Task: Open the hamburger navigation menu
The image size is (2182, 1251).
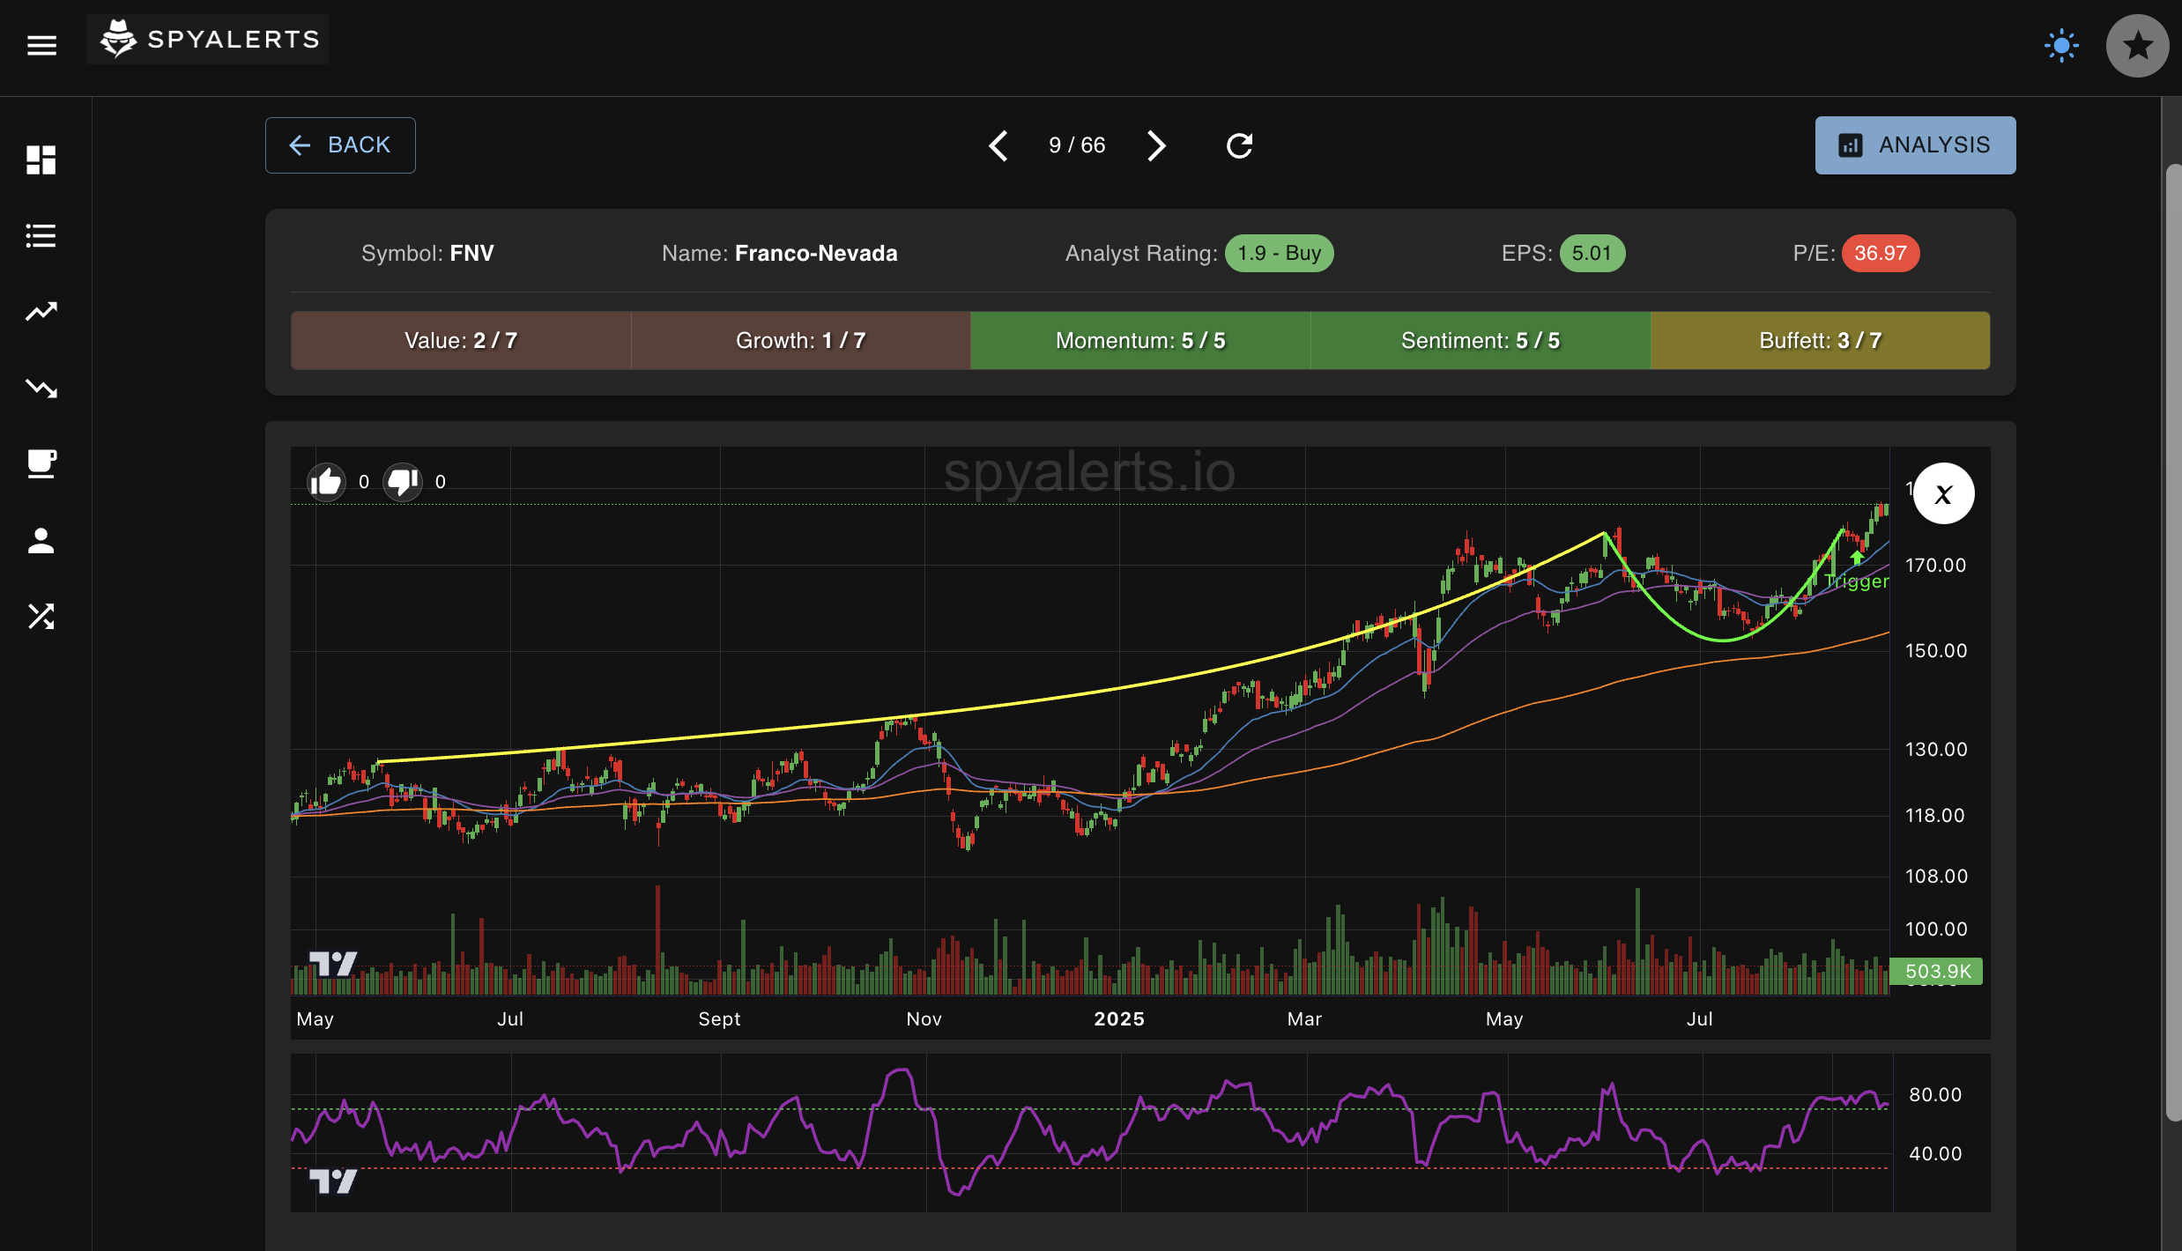Action: pyautogui.click(x=41, y=45)
